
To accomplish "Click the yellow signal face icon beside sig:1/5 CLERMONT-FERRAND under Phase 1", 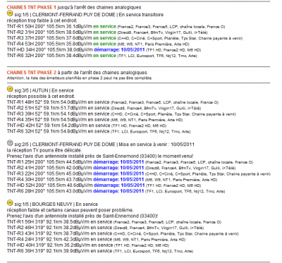I will pyautogui.click(x=10, y=13).
